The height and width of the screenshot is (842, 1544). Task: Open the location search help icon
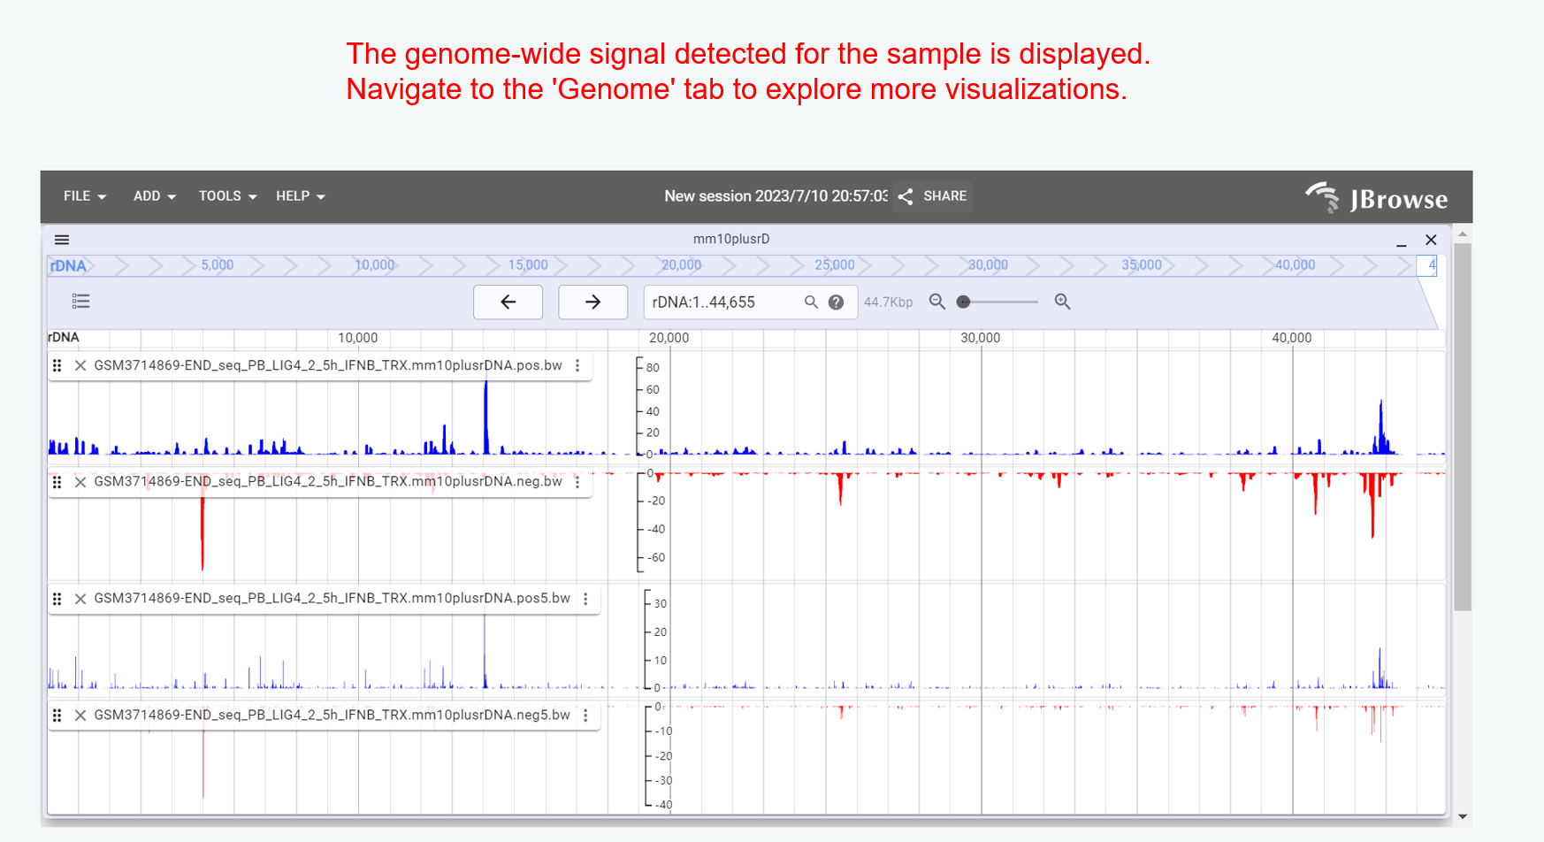click(x=836, y=302)
